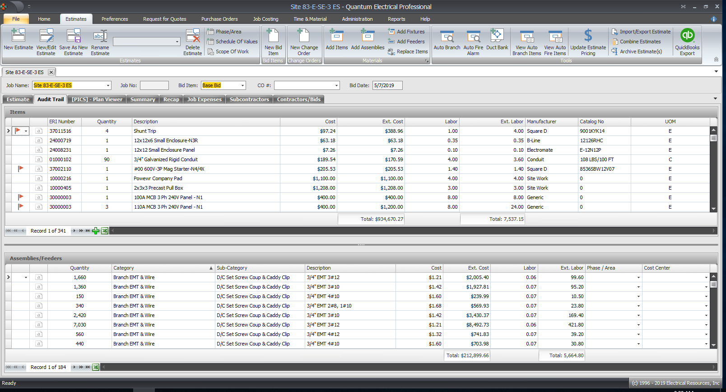Click the Delete Estimate icon
Image resolution: width=726 pixels, height=392 pixels.
192,36
